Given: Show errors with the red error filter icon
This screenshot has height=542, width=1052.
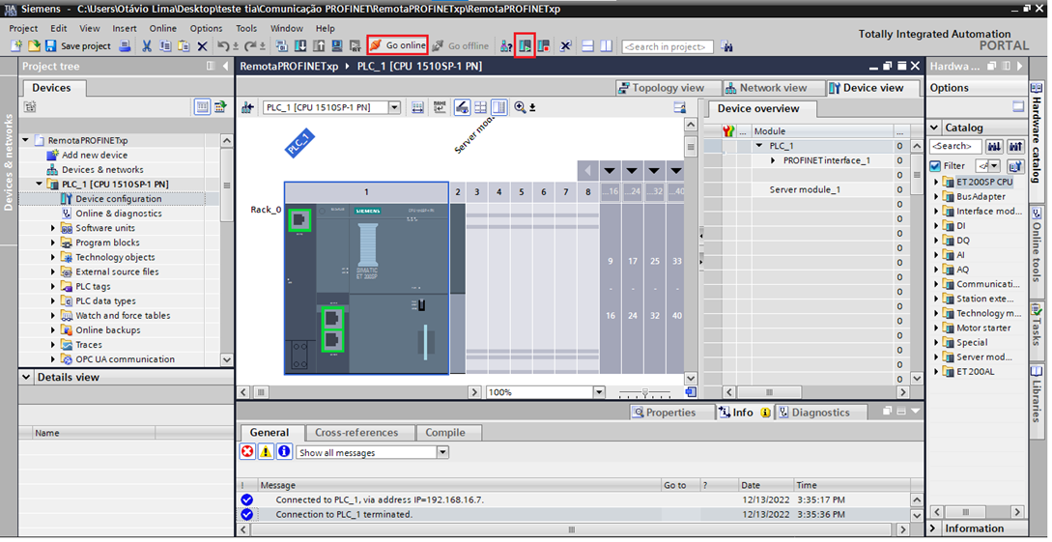Looking at the screenshot, I should [x=247, y=451].
